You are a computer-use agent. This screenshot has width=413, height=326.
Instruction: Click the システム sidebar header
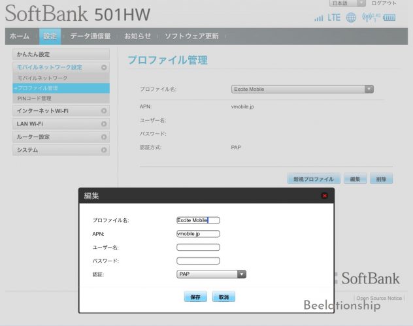61,150
